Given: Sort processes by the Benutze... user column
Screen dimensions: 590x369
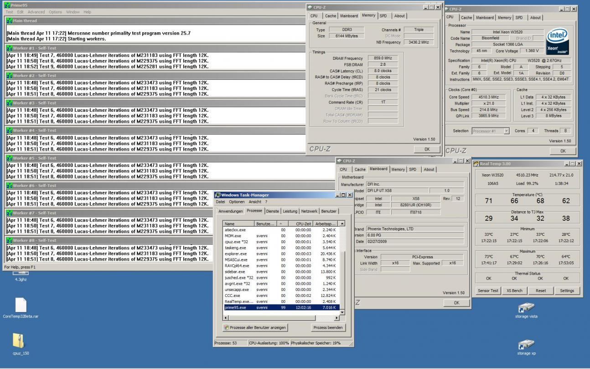Looking at the screenshot, I should pyautogui.click(x=266, y=224).
